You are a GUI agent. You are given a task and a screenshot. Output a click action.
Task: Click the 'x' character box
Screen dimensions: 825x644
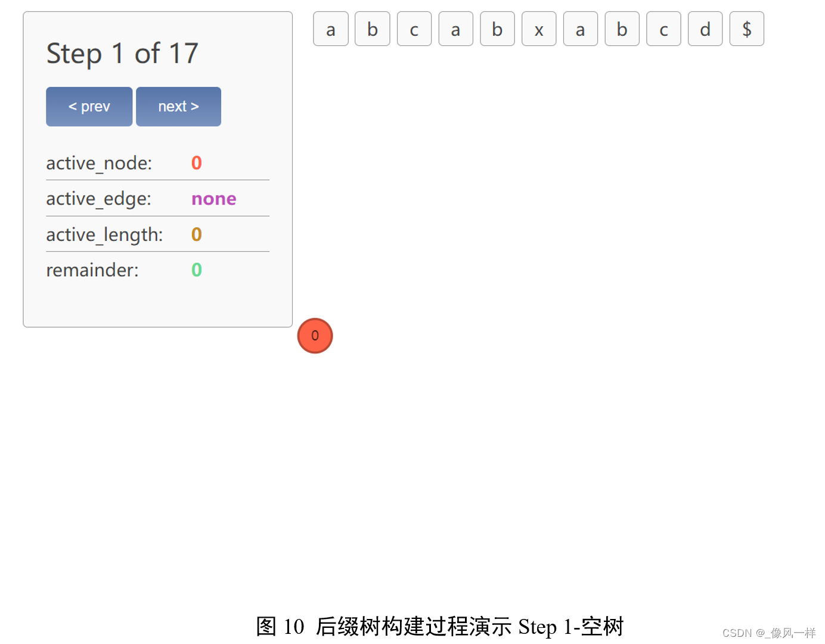click(x=539, y=29)
